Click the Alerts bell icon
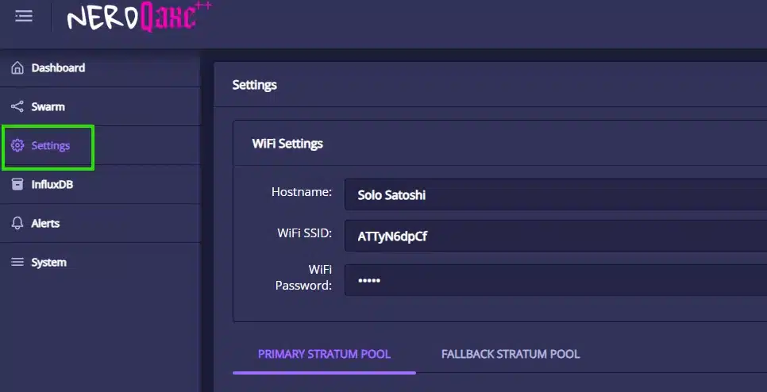 [17, 223]
